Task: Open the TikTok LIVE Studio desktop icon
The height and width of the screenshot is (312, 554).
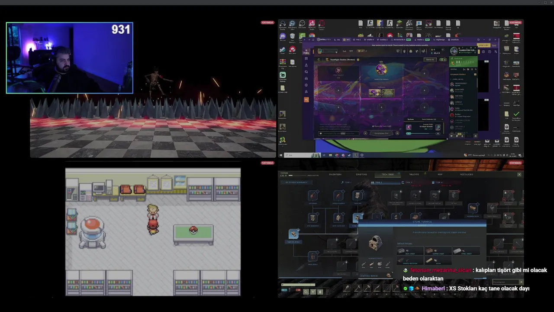Action: [x=312, y=24]
